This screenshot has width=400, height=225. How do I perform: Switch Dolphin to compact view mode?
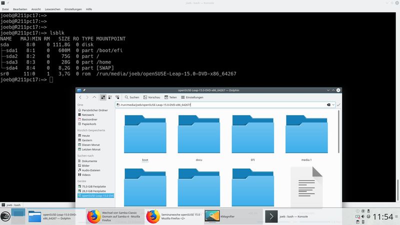[x=110, y=97]
